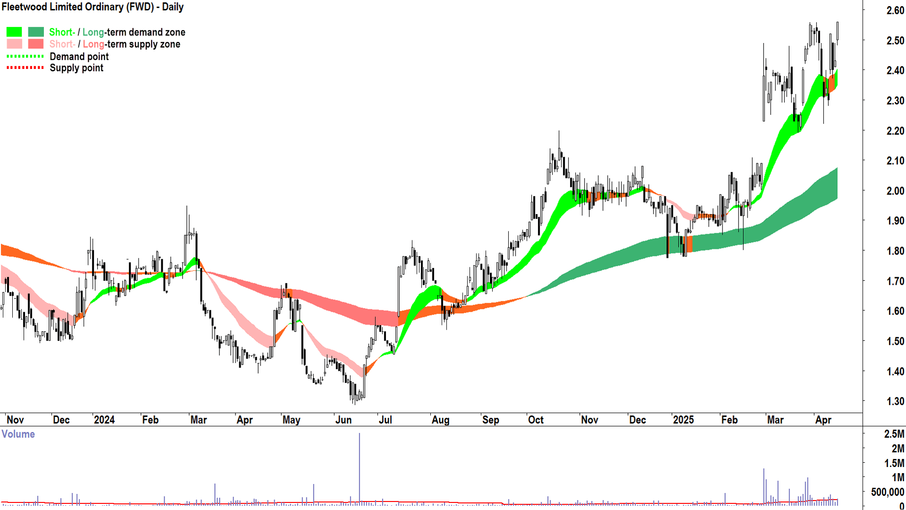Click the Volume panel label
The width and height of the screenshot is (906, 510).
(x=18, y=434)
